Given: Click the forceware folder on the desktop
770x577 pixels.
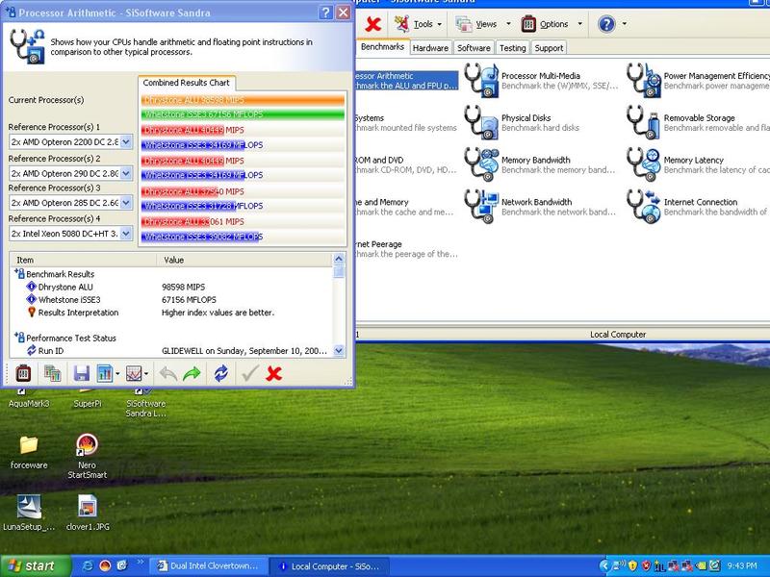Looking at the screenshot, I should tap(29, 452).
